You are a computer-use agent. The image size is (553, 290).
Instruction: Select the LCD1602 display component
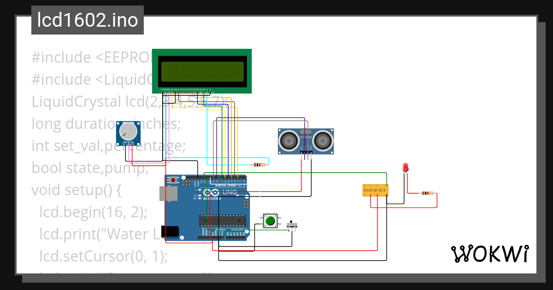[202, 71]
